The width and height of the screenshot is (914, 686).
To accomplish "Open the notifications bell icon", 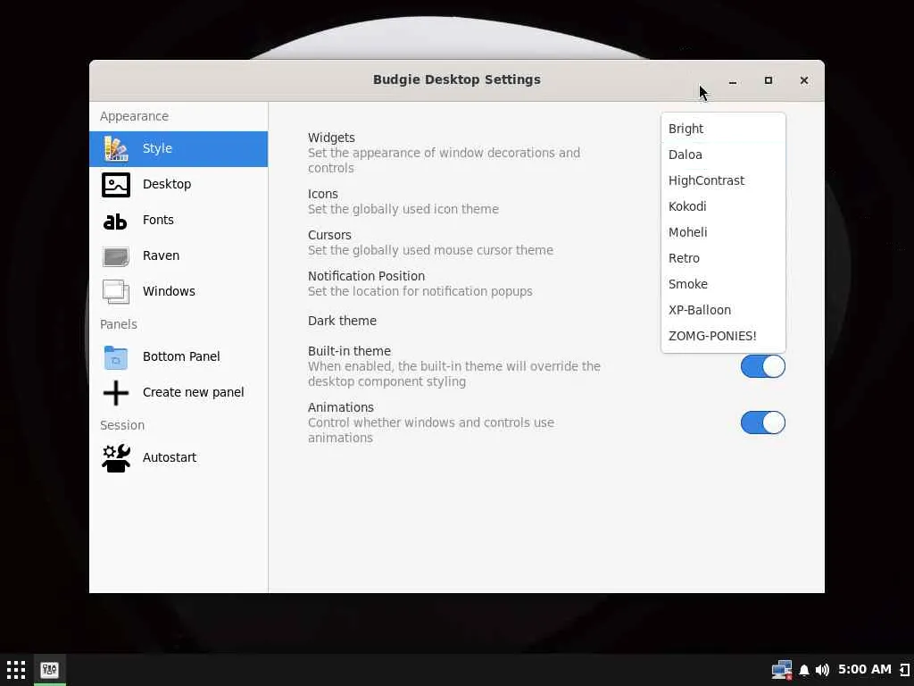I will 804,670.
